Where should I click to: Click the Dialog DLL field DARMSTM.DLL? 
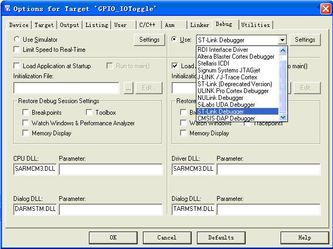35,209
